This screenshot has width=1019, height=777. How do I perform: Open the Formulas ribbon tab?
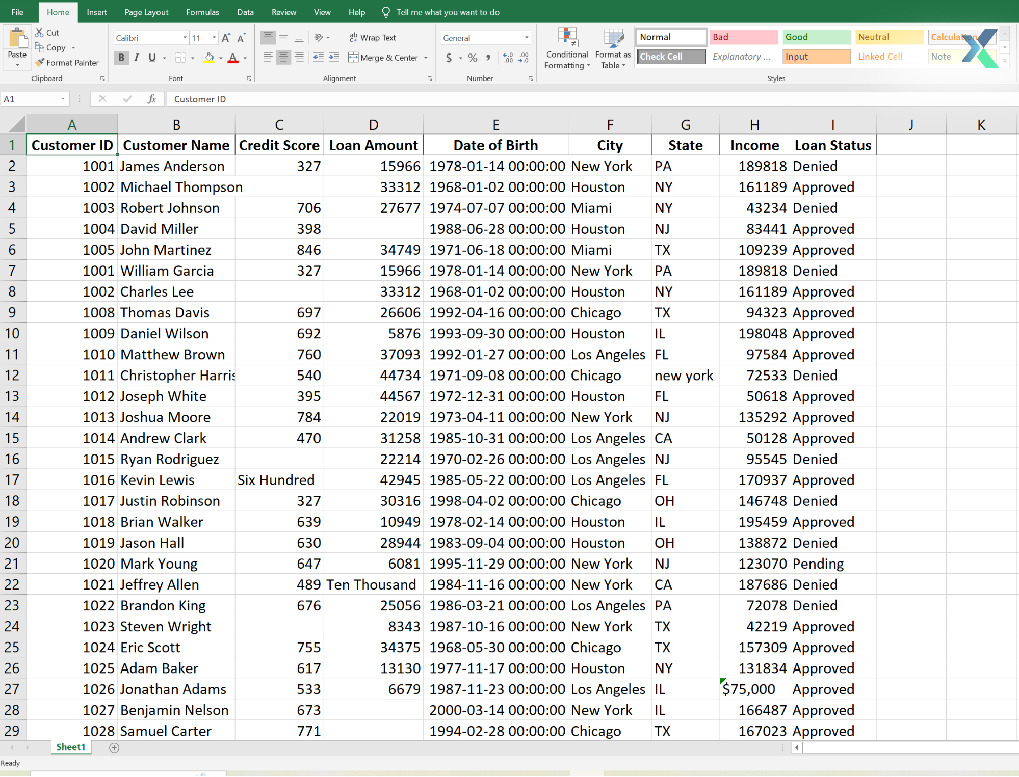pos(203,11)
